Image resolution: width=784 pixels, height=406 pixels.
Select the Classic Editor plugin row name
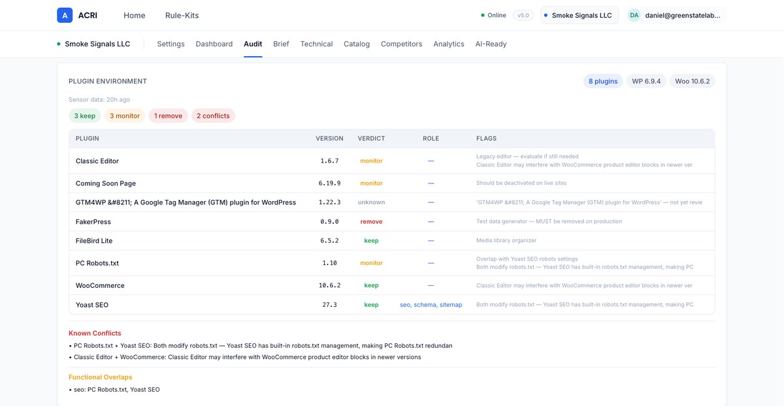pyautogui.click(x=97, y=161)
